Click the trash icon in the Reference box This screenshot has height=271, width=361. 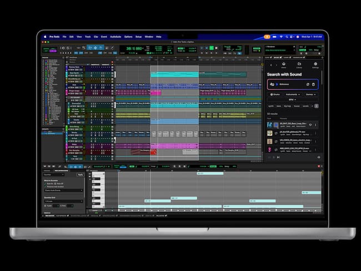pyautogui.click(x=313, y=85)
